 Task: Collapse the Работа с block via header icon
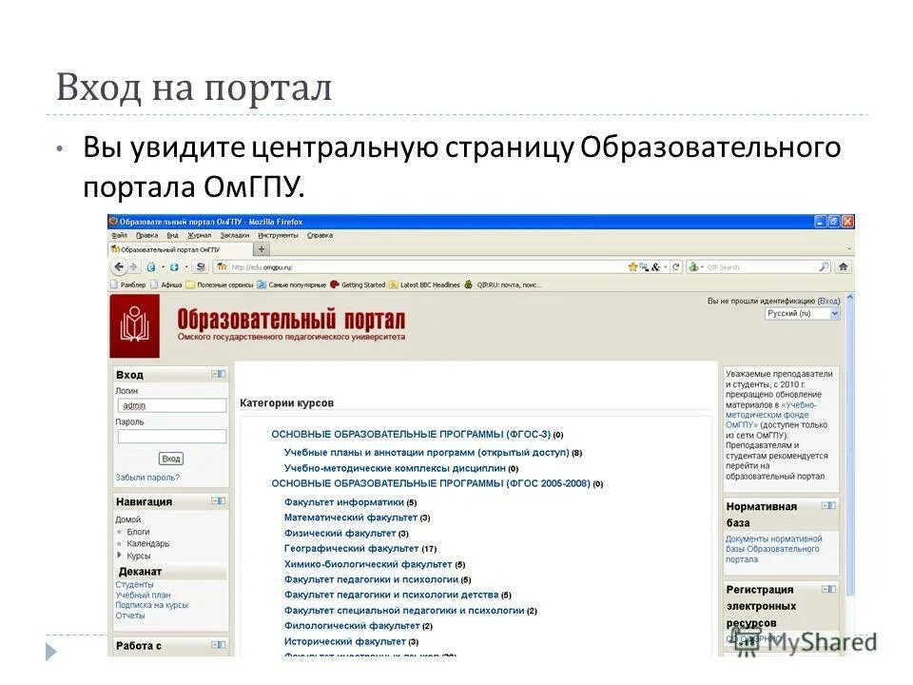pos(219,645)
